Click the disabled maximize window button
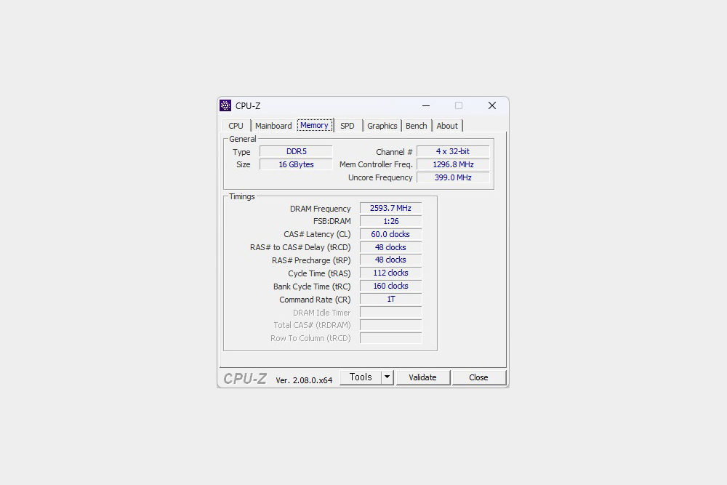727x485 pixels. point(459,105)
